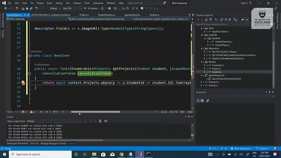Image resolution: width=281 pixels, height=158 pixels.
Task: Navigate forward using right arrow below editor
Action: 47,112
